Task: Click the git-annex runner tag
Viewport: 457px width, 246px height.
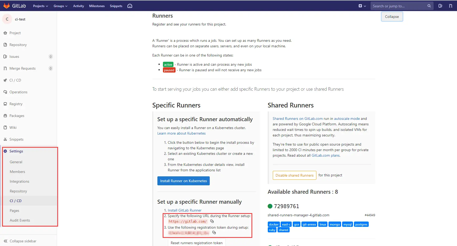Action: 309,224
